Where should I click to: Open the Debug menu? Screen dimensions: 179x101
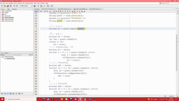[27, 3]
